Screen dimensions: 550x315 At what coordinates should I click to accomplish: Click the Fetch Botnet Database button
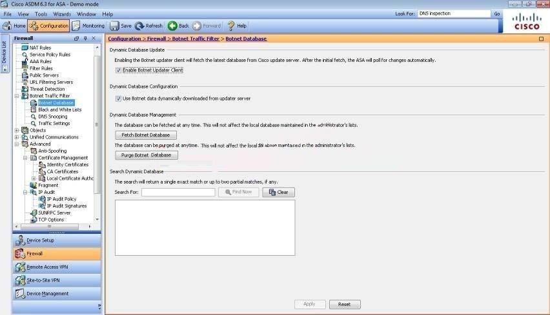(x=146, y=135)
